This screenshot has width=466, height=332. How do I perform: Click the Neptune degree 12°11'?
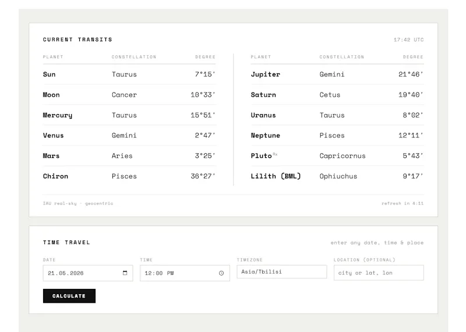click(411, 136)
